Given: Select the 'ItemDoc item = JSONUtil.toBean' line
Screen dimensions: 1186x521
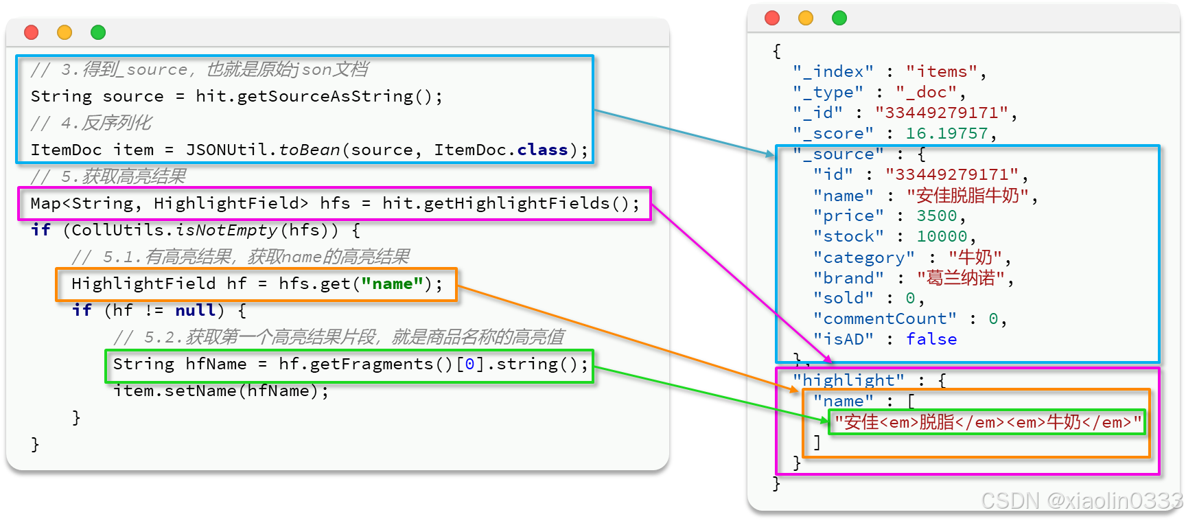Looking at the screenshot, I should point(310,150).
